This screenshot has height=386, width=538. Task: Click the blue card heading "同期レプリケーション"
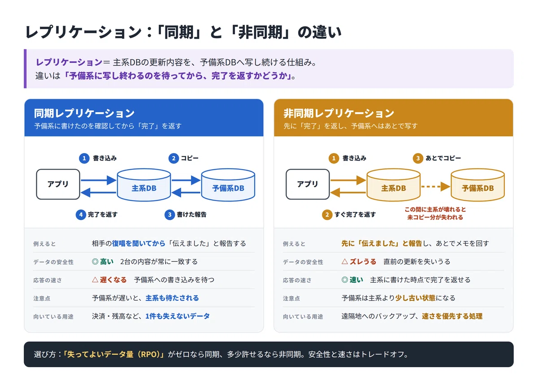coord(84,113)
